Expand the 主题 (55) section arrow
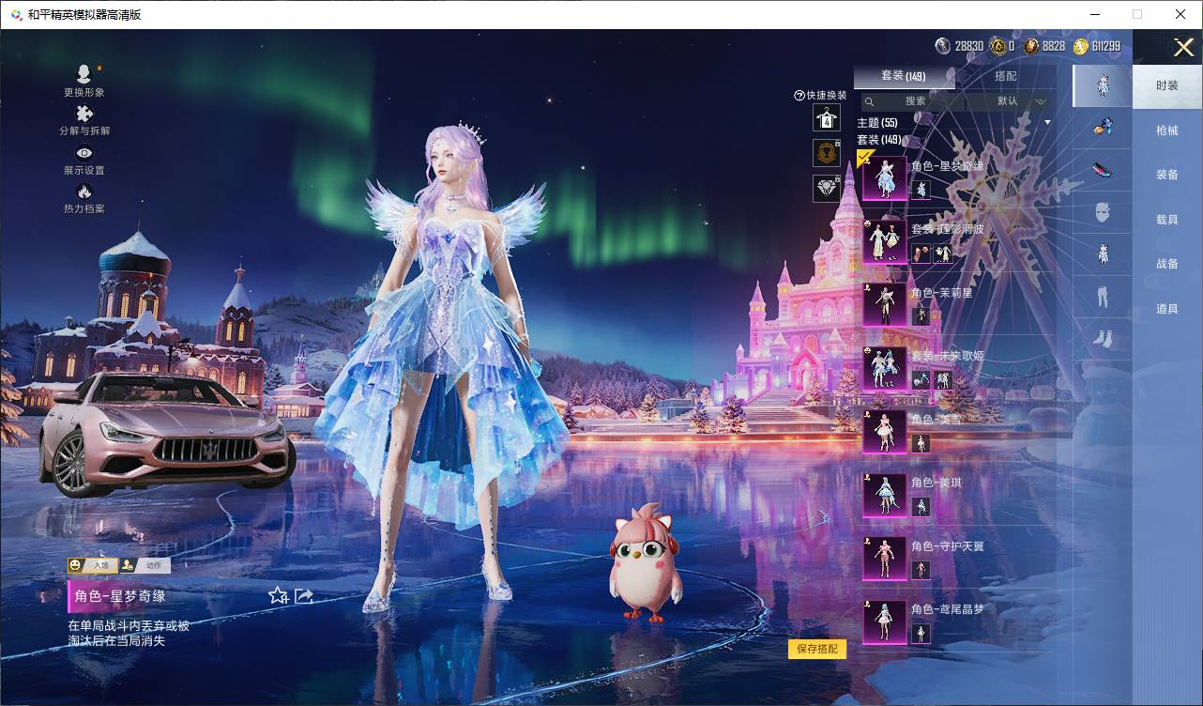Screen dimensions: 1203x706 pyautogui.click(x=1048, y=122)
